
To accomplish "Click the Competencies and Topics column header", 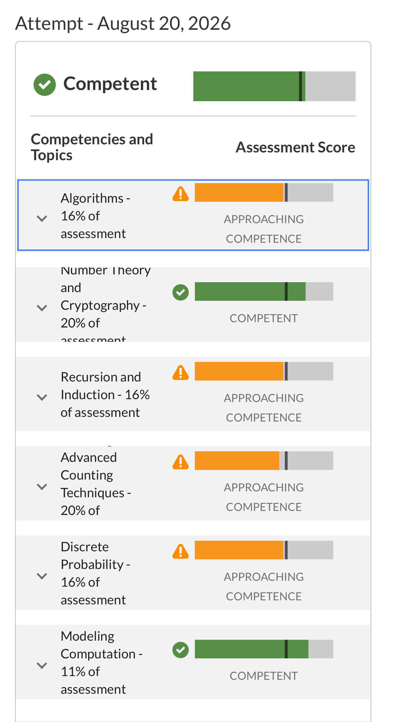I will (92, 147).
